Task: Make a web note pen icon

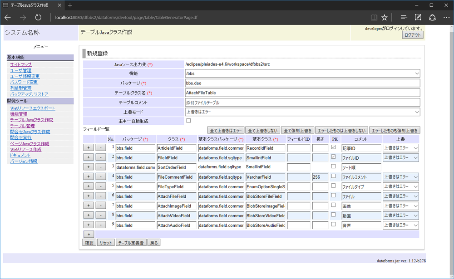Action: point(418,18)
